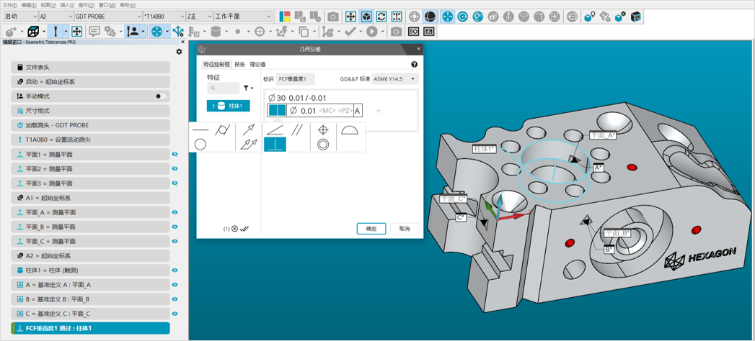Viewport: 755px width, 341px height.
Task: Open the GD&T standard ASME Y14.5 dropdown
Action: tap(395, 79)
